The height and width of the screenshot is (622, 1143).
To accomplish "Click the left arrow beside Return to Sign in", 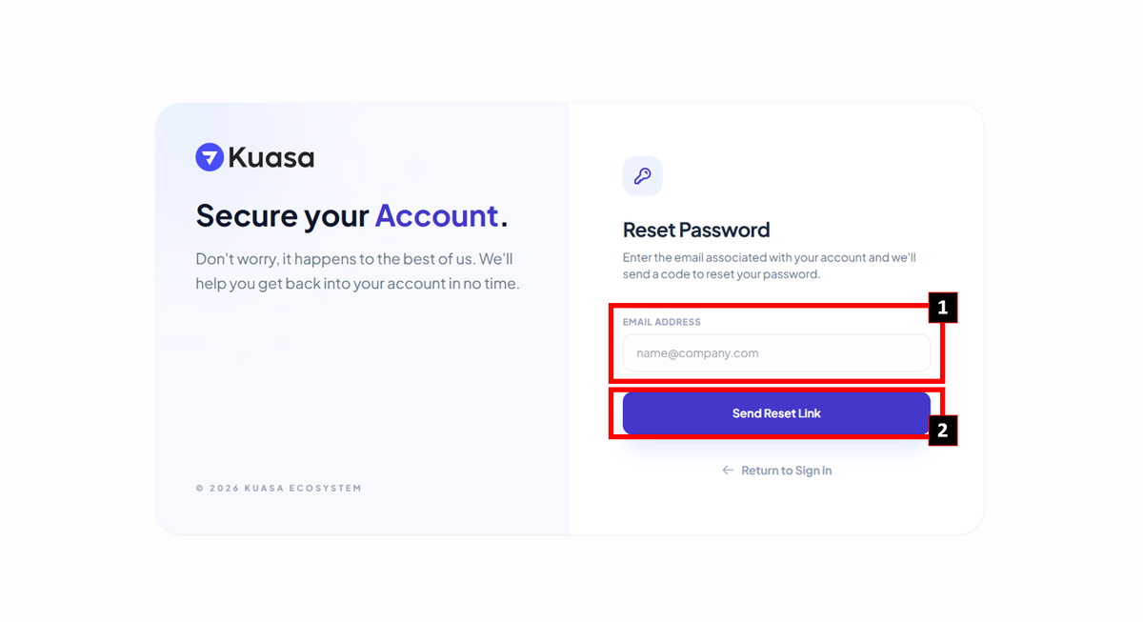I will coord(728,471).
